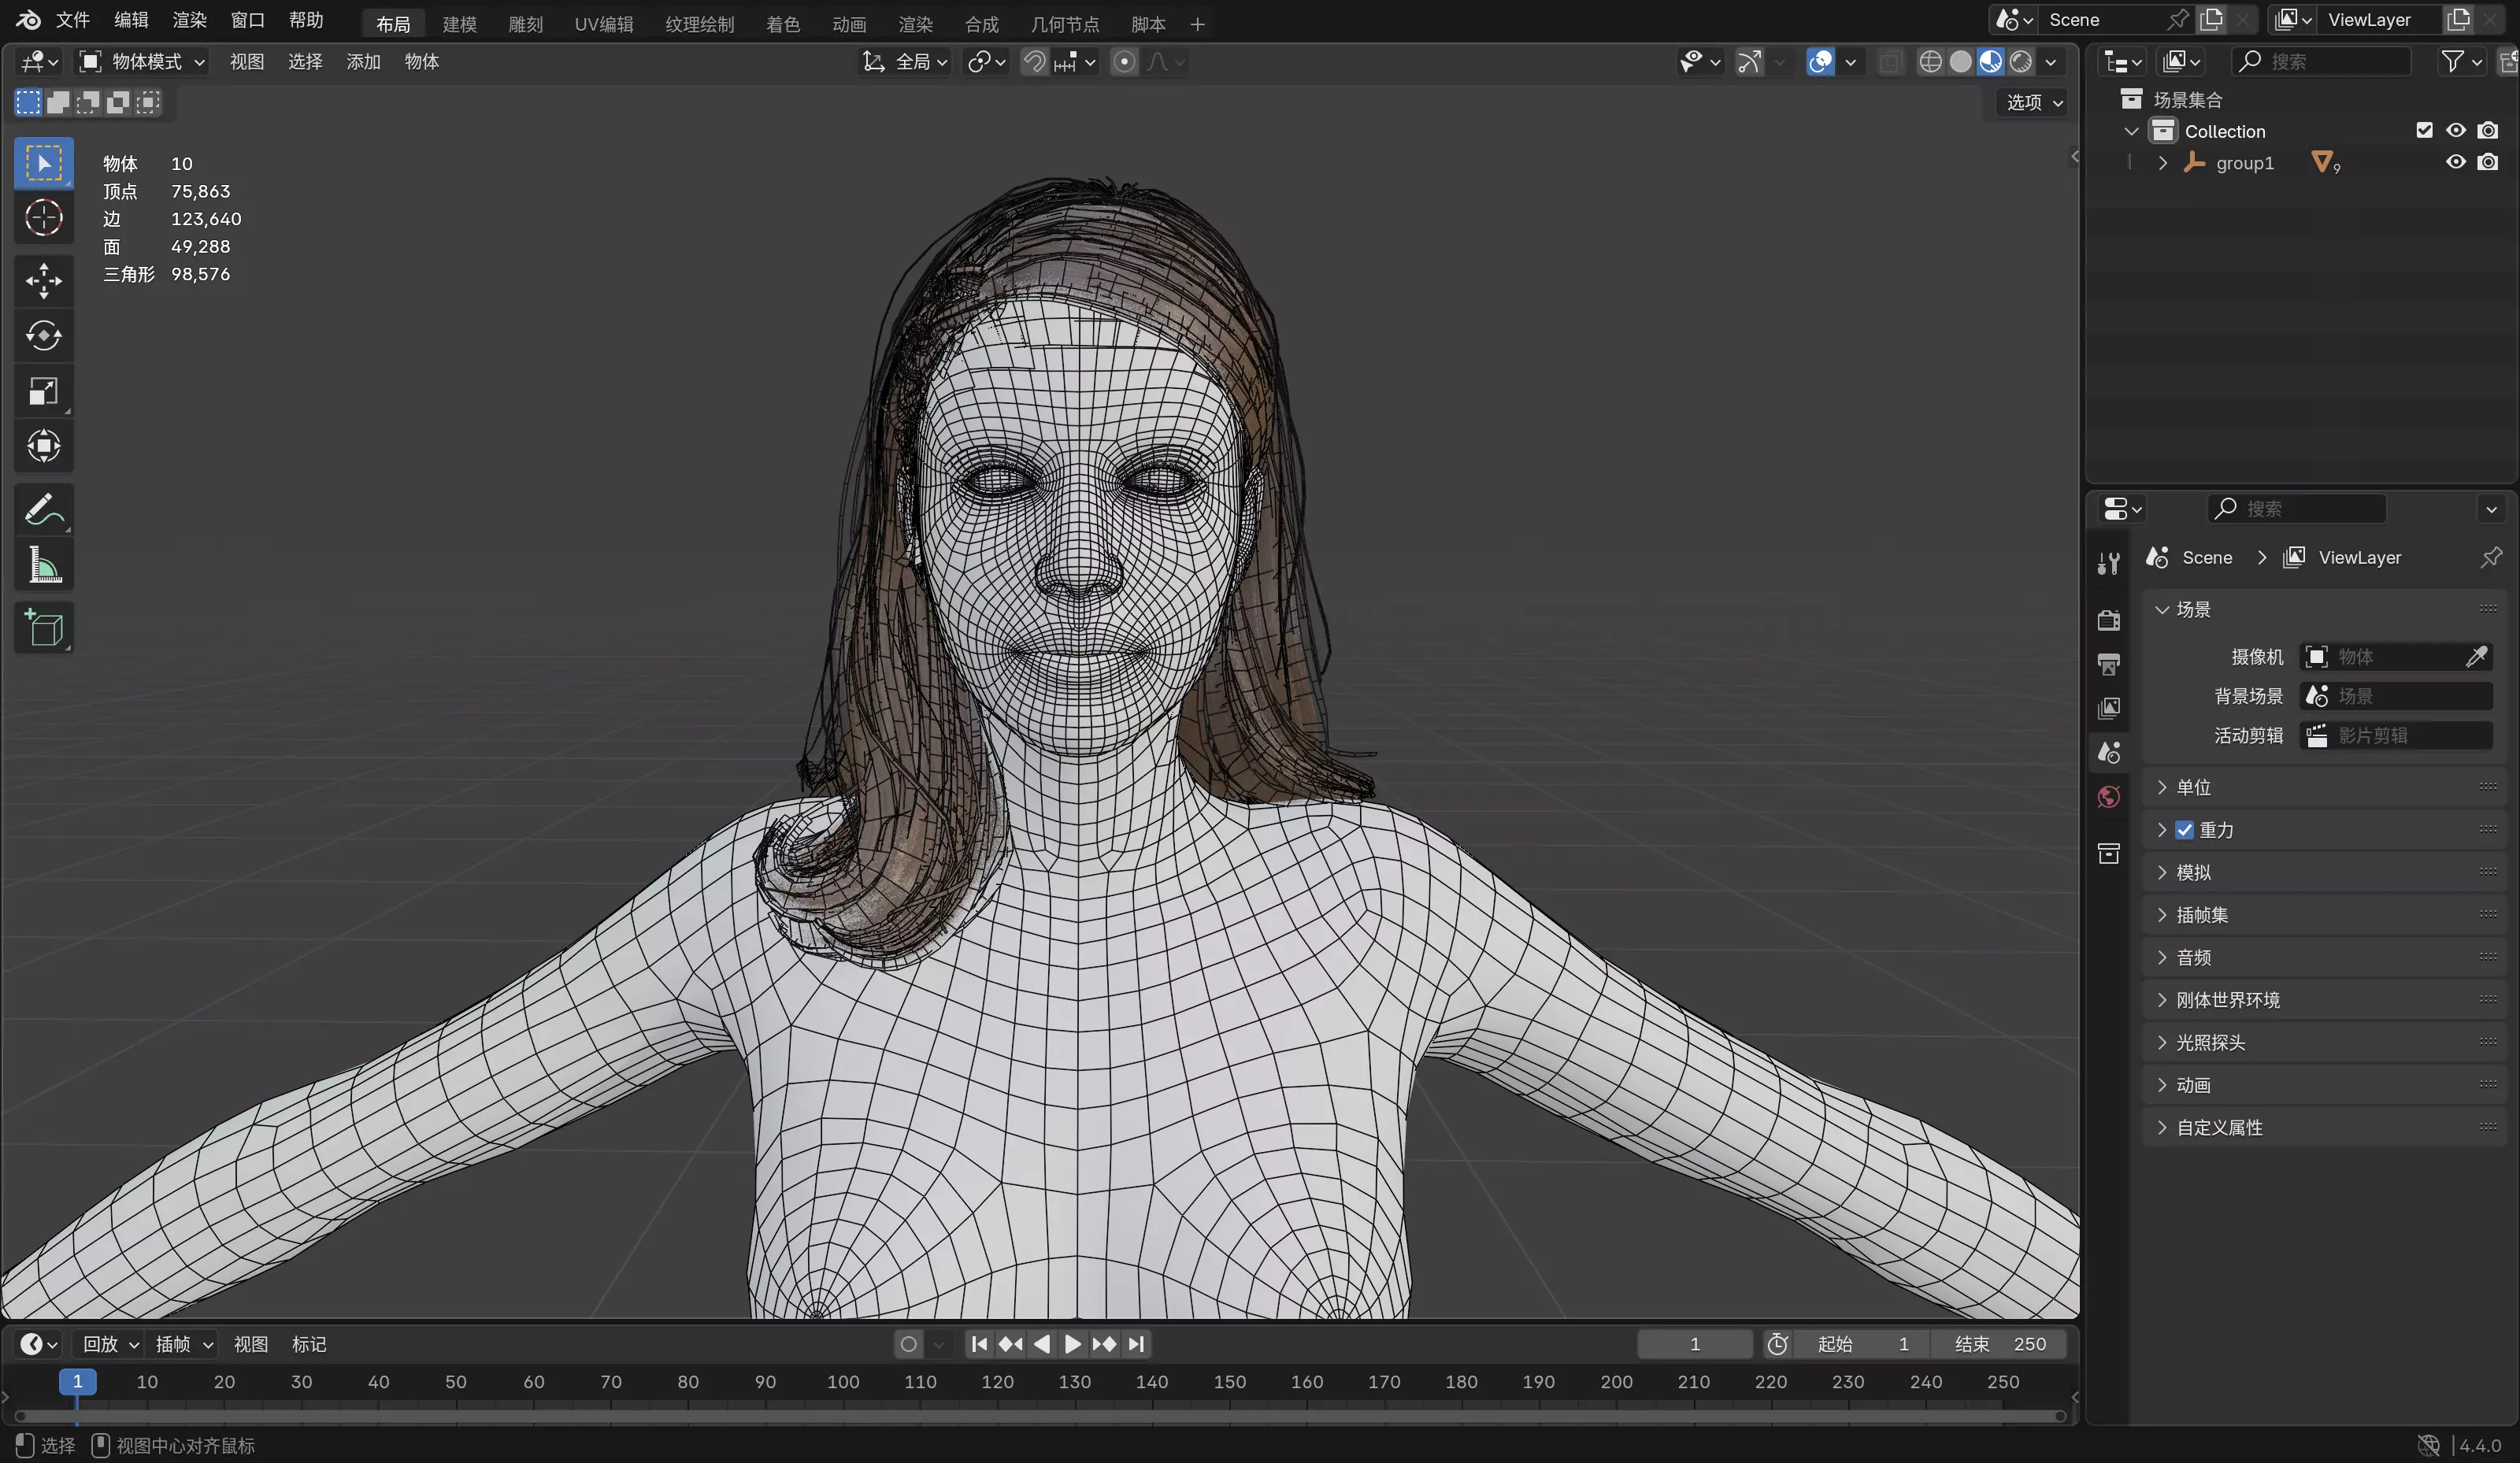Open the View Layer properties tab
Image resolution: width=2520 pixels, height=1463 pixels.
(2109, 708)
